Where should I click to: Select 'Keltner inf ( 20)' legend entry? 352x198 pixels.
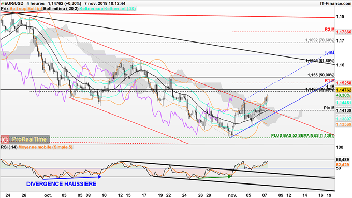tap(120, 8)
